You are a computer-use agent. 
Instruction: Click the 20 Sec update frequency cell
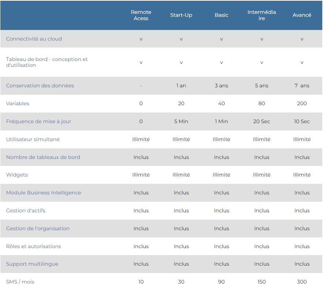click(262, 121)
